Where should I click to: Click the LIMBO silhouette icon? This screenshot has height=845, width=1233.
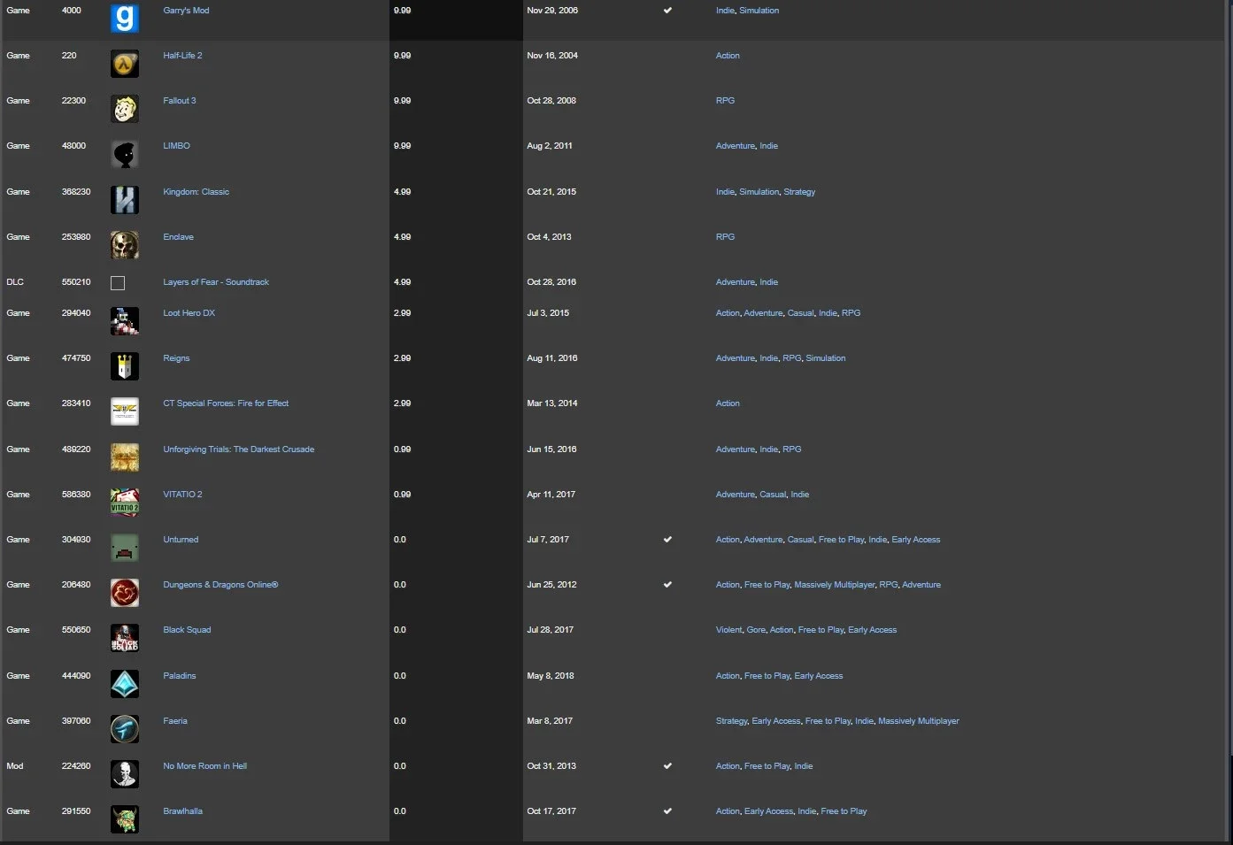tap(125, 154)
